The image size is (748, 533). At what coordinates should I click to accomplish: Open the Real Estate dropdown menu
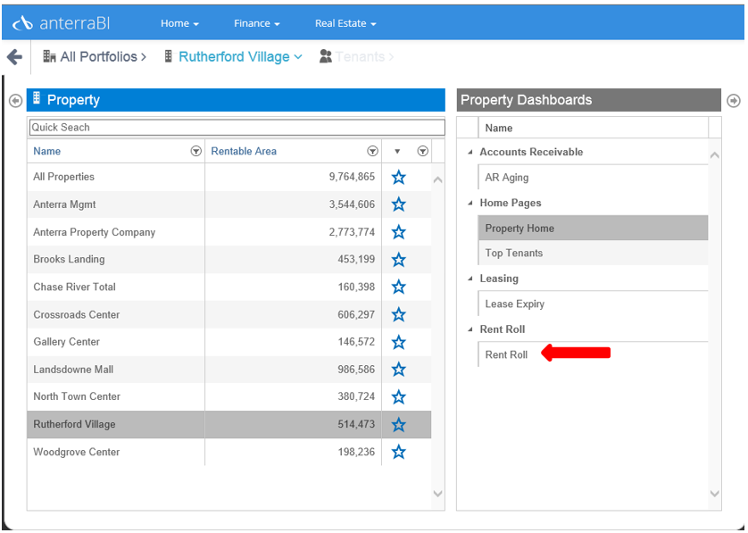345,23
